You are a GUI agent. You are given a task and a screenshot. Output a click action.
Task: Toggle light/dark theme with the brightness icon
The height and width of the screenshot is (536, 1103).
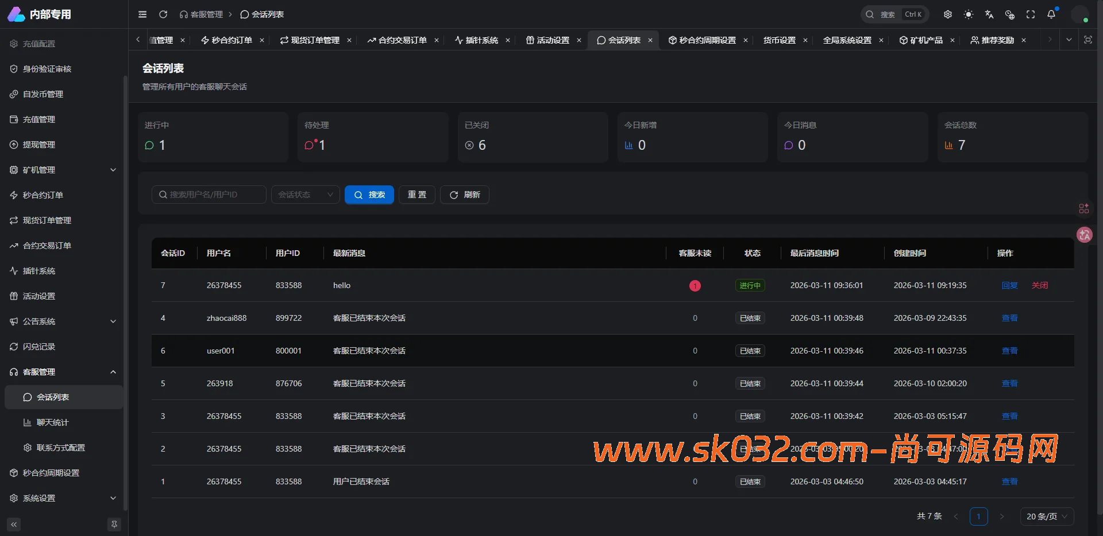(x=969, y=14)
